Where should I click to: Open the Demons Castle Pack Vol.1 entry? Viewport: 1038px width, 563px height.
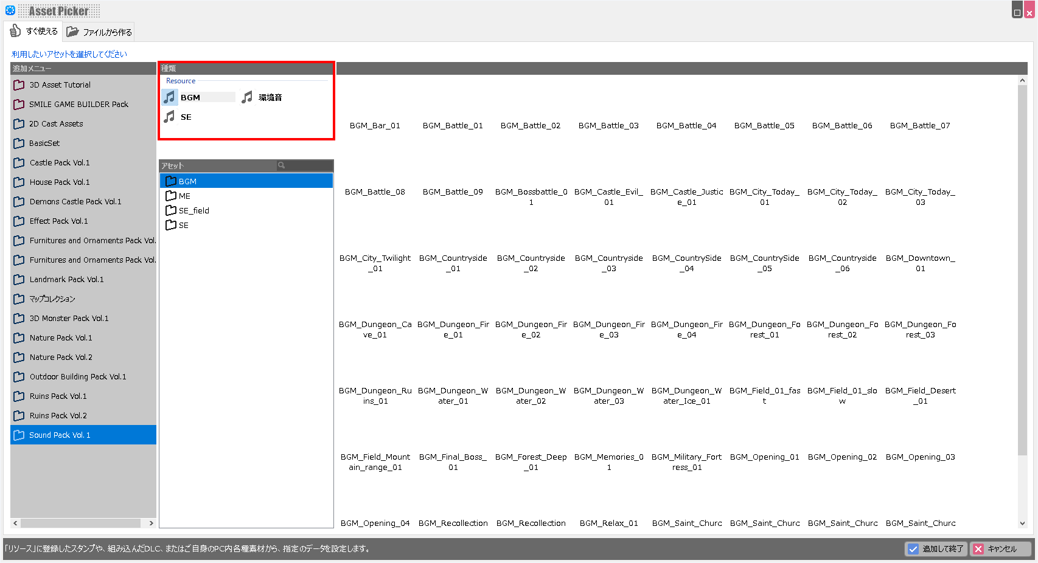coord(75,202)
